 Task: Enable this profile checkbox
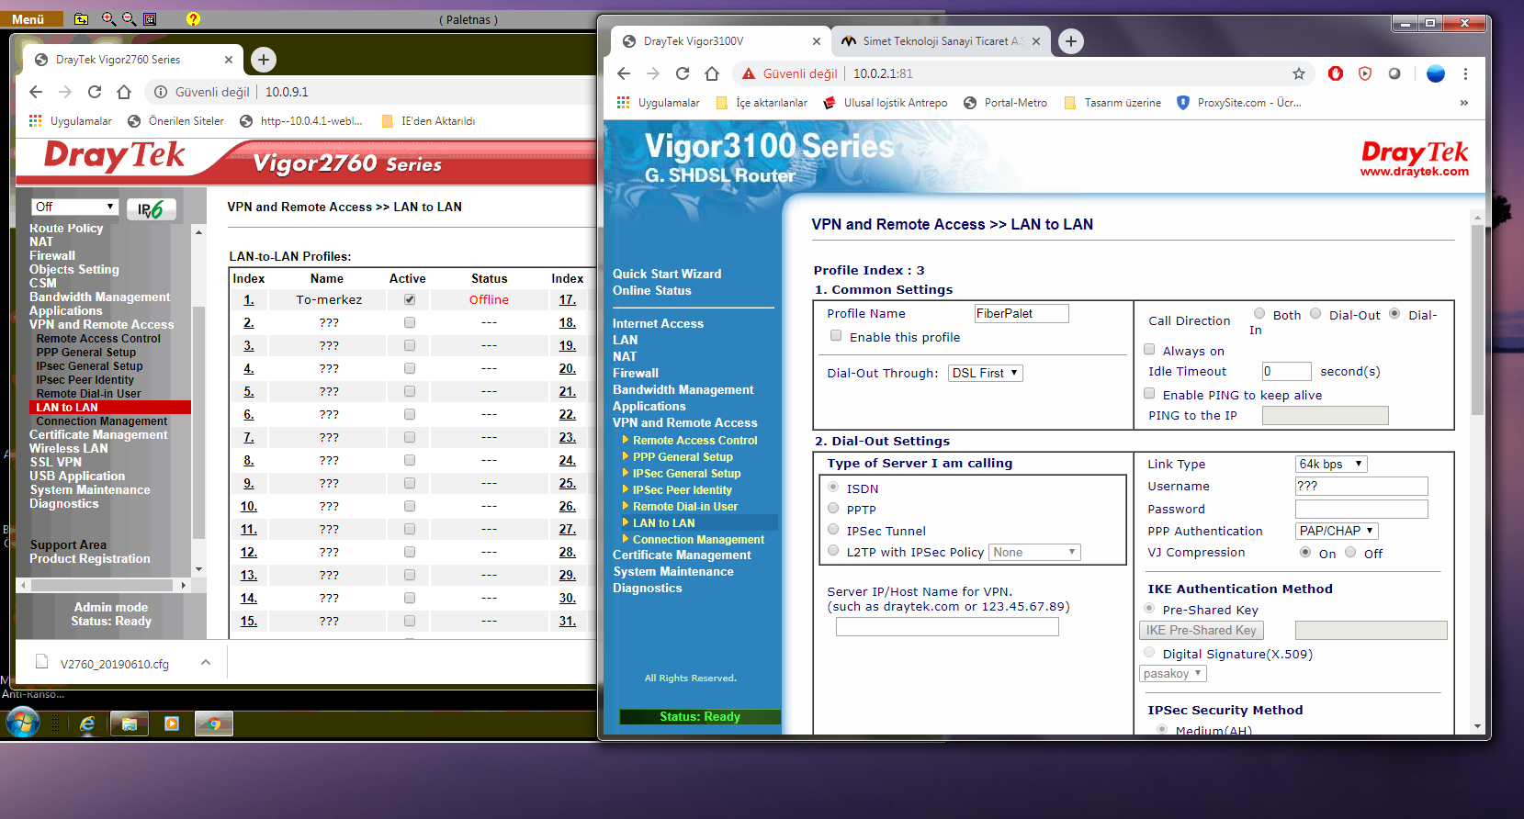(x=836, y=336)
